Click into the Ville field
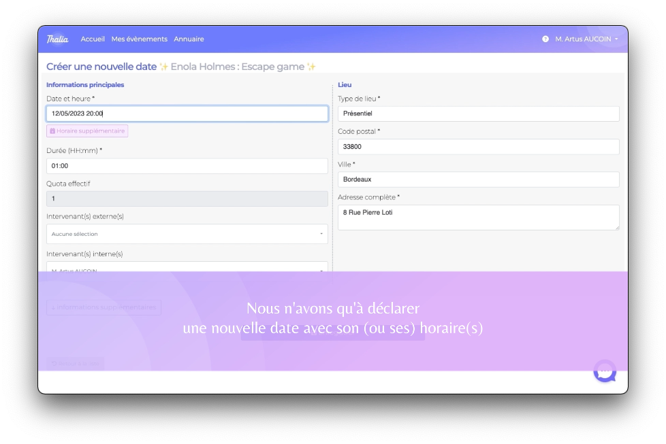 pos(478,180)
